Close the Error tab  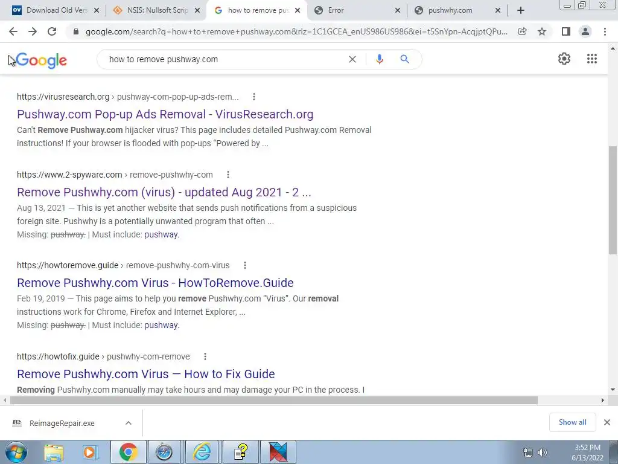point(398,11)
